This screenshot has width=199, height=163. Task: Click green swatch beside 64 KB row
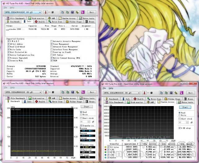pos(105,152)
